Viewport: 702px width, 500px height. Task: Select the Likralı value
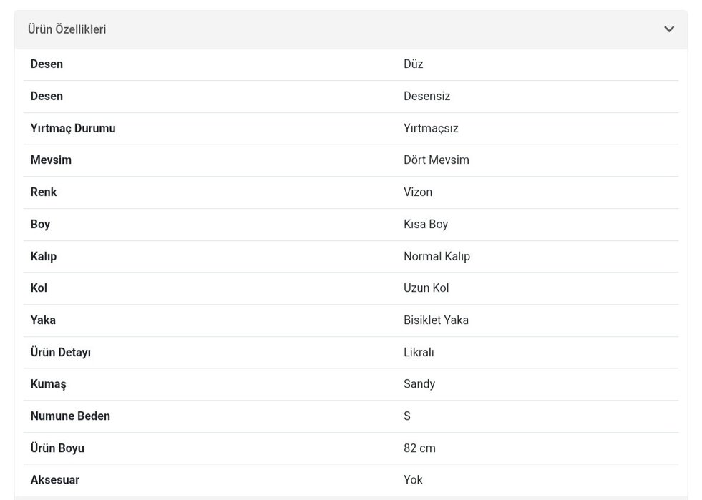(x=419, y=352)
